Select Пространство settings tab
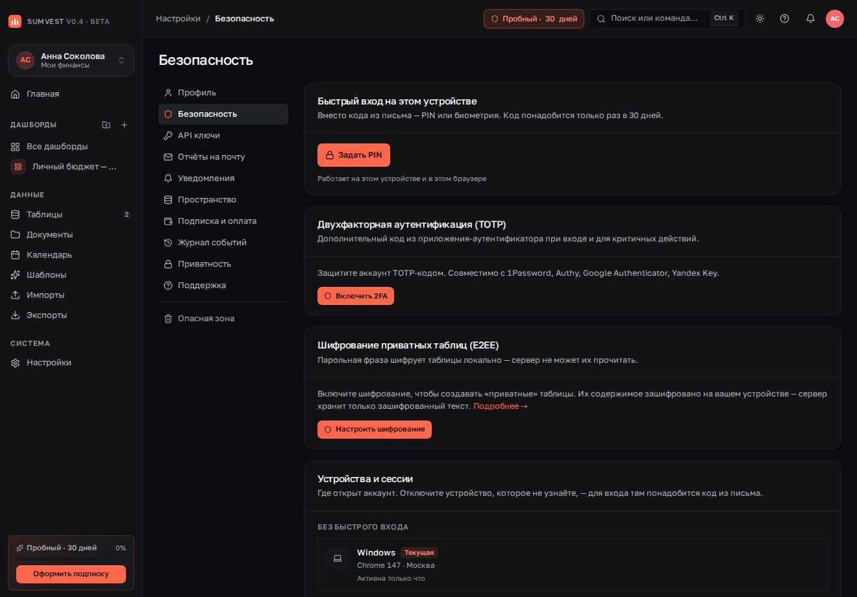This screenshot has height=597, width=857. pyautogui.click(x=223, y=200)
